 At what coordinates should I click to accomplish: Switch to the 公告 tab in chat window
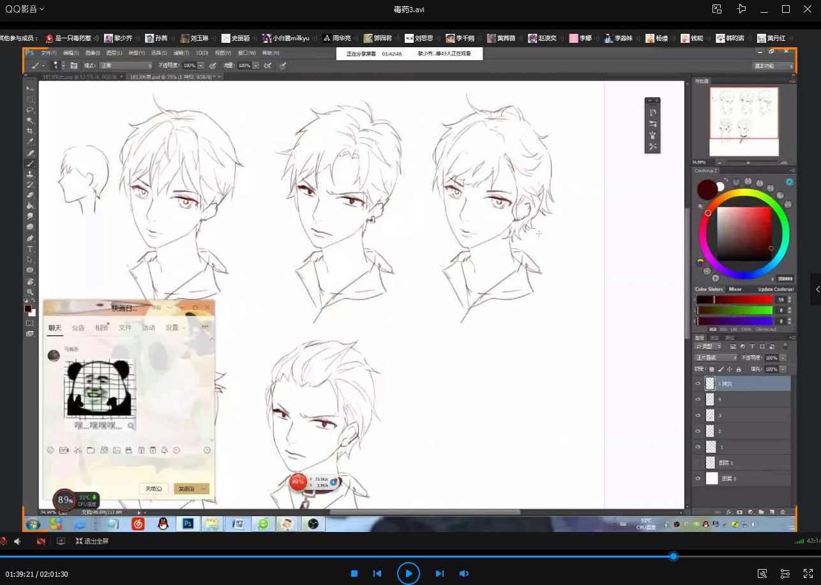(78, 328)
